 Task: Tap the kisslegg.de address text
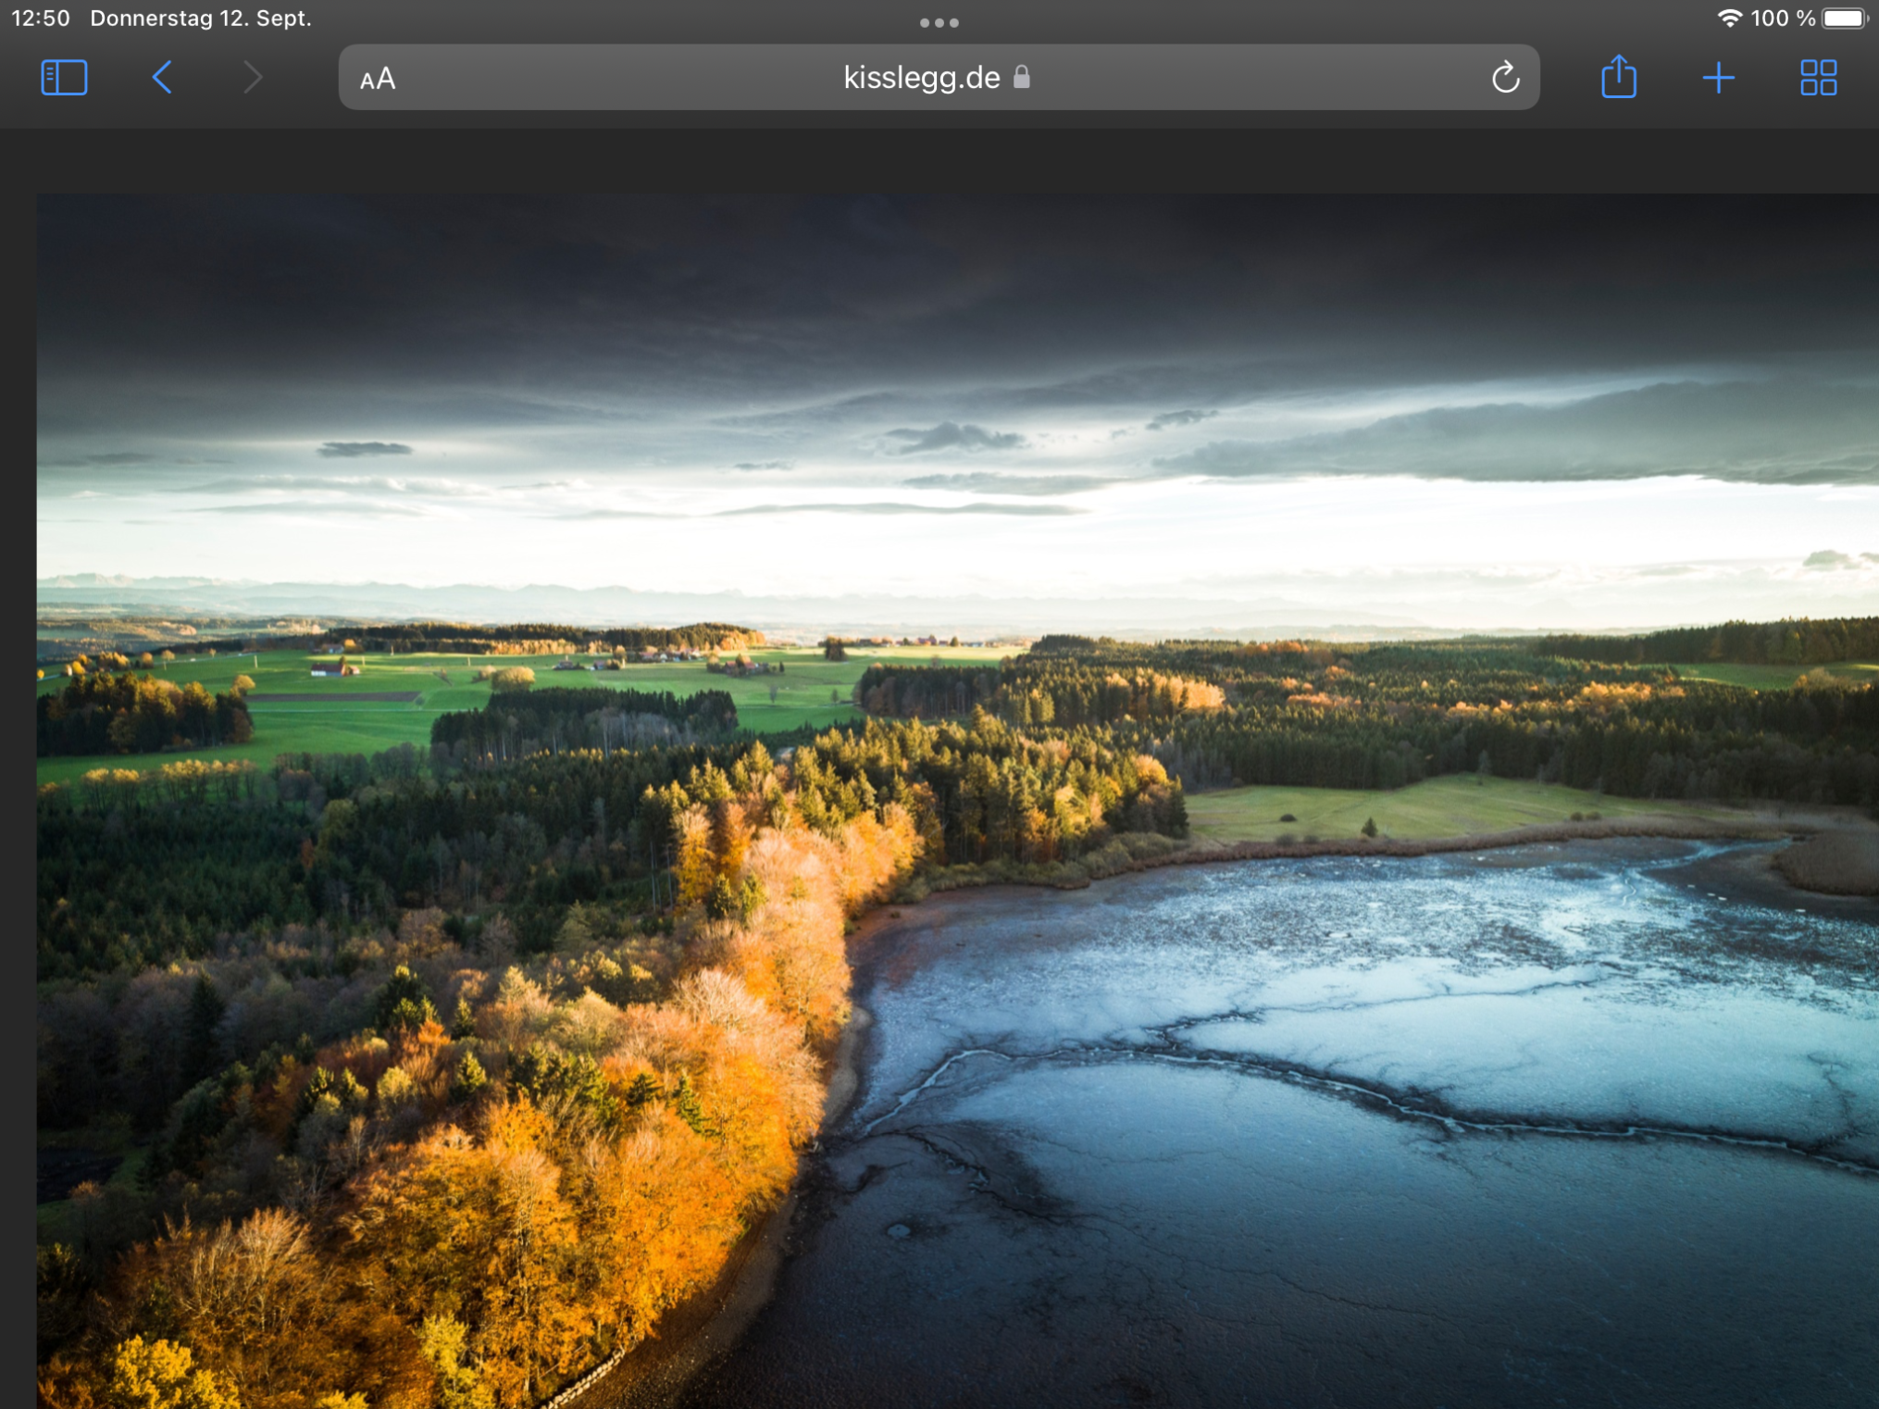point(921,78)
